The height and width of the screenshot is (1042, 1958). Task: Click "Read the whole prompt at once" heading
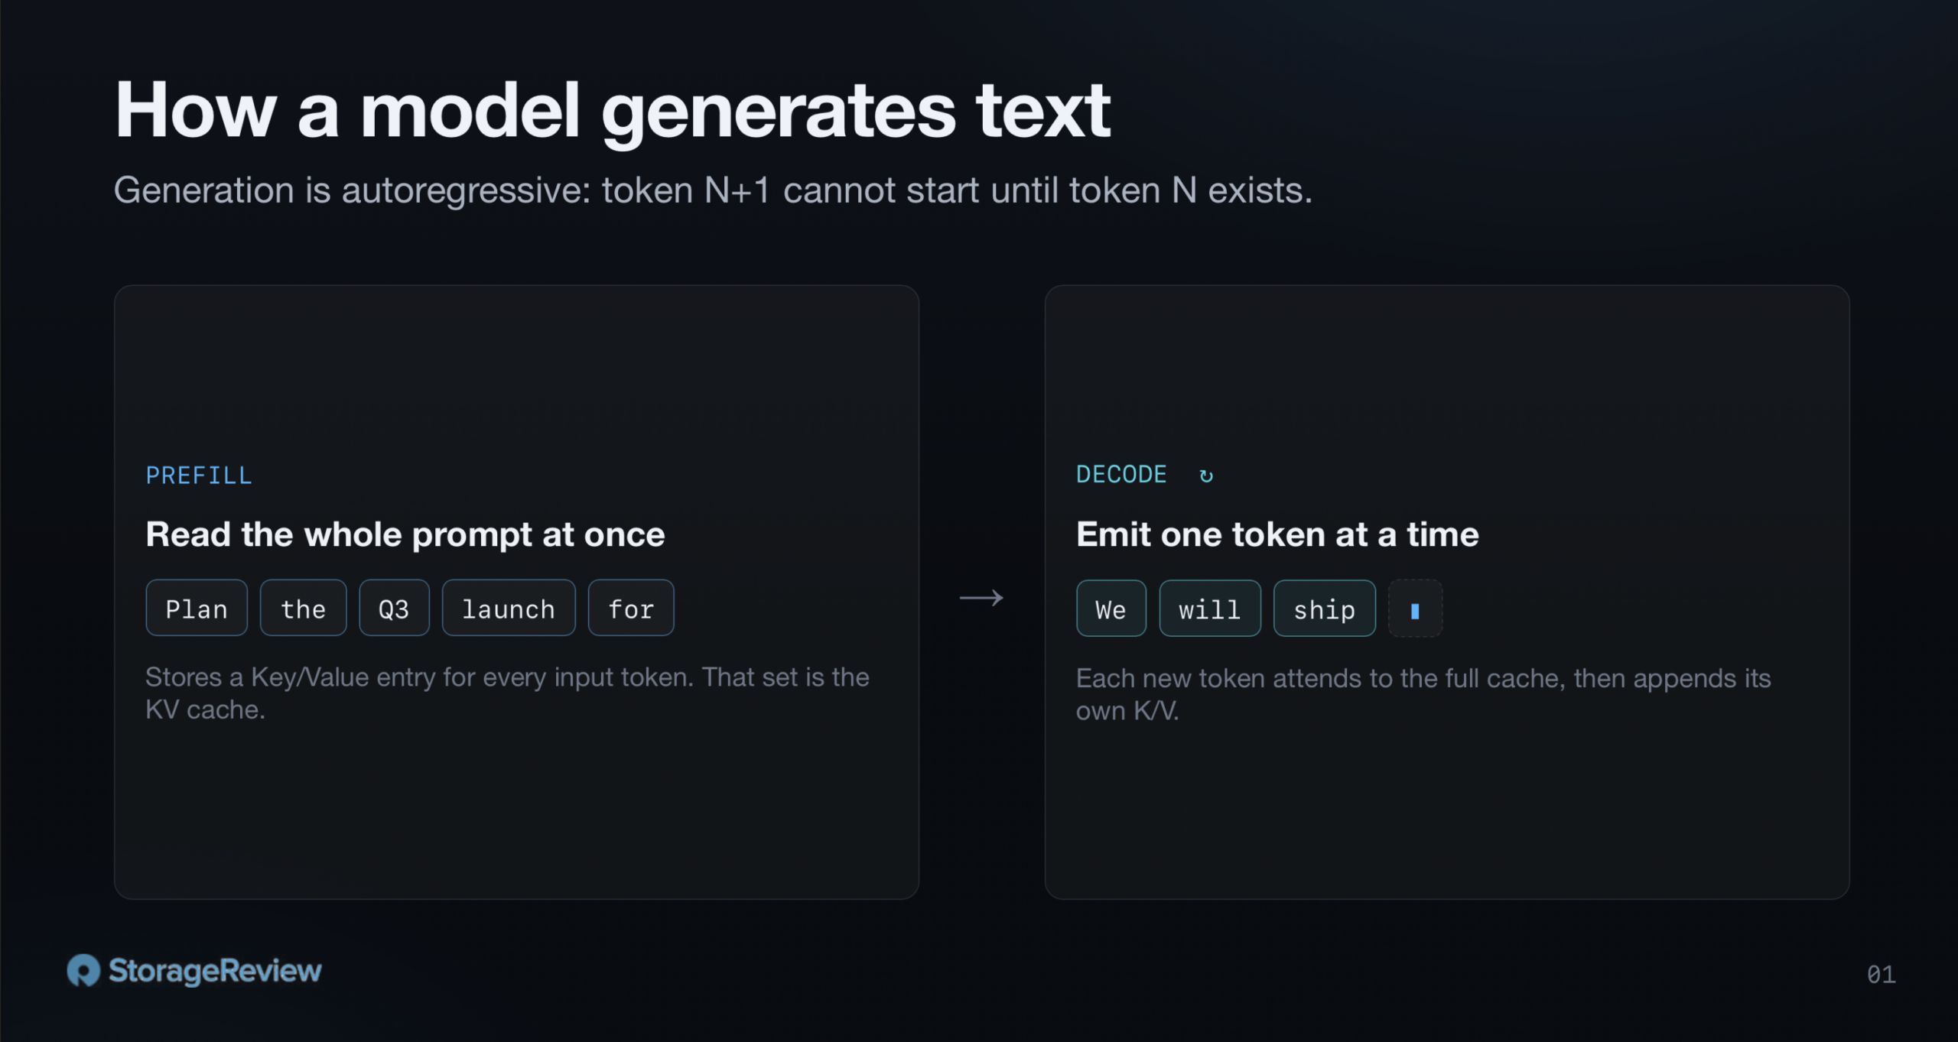pyautogui.click(x=405, y=534)
